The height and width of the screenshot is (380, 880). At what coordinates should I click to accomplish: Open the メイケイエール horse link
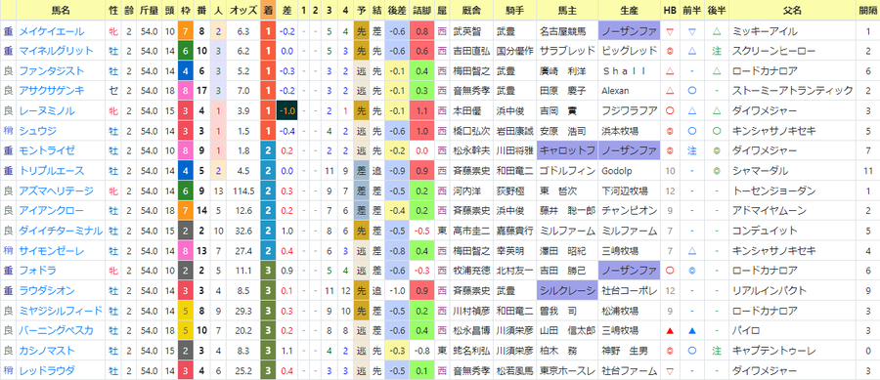pos(51,31)
